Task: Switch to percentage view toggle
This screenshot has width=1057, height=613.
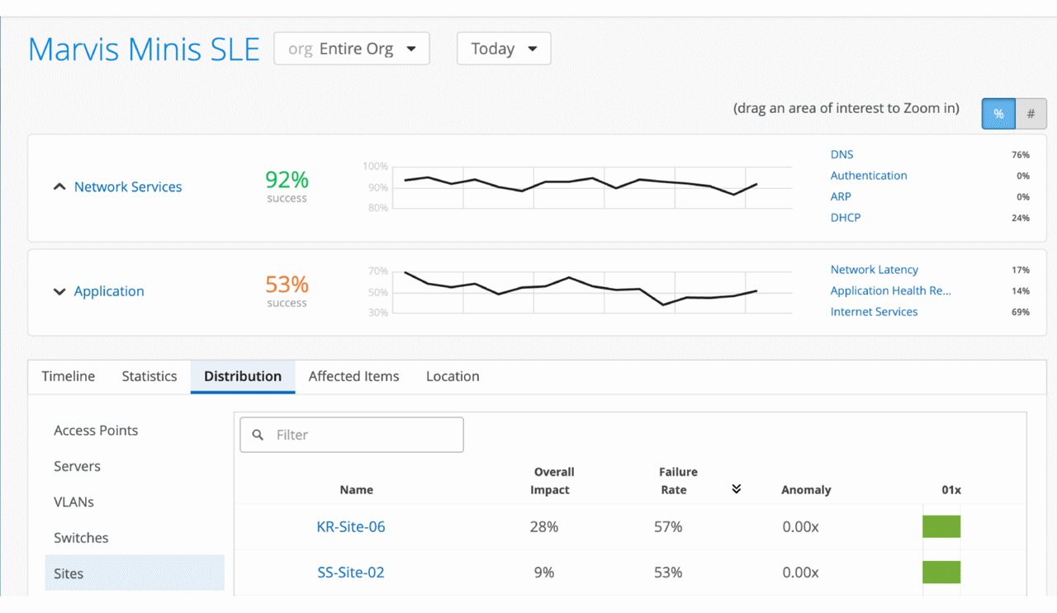Action: (998, 115)
